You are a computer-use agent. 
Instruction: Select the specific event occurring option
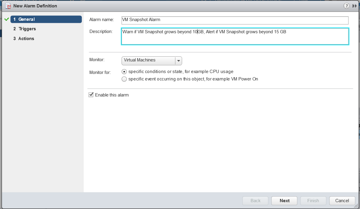(124, 79)
